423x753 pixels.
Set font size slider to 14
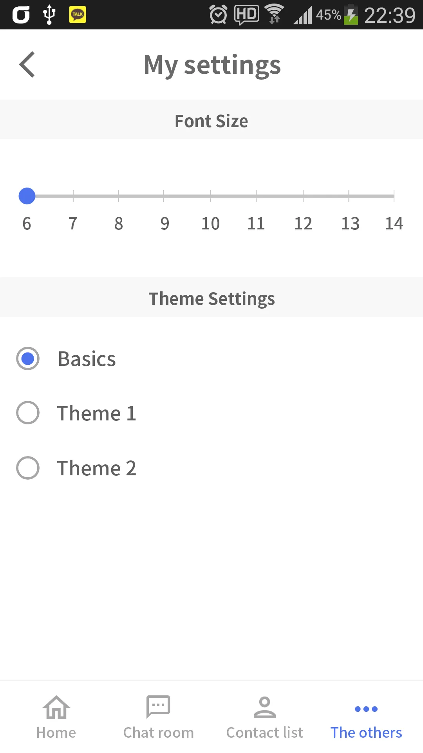(394, 196)
